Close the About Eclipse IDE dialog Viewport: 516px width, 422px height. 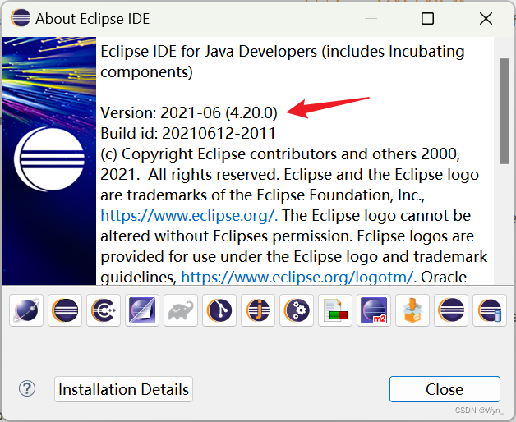tap(445, 389)
